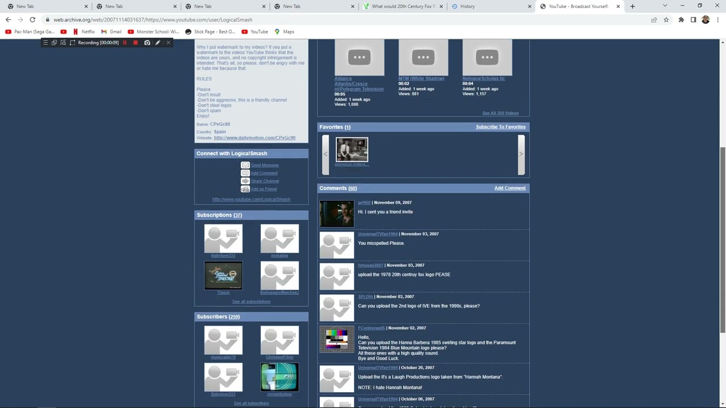The image size is (726, 408).
Task: Go forward using the browser forward arrow
Action: point(20,20)
